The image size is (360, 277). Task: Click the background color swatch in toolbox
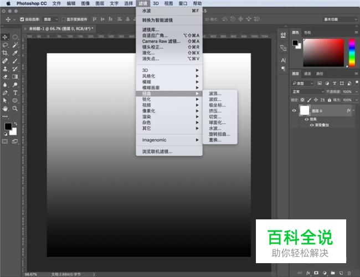(13, 132)
